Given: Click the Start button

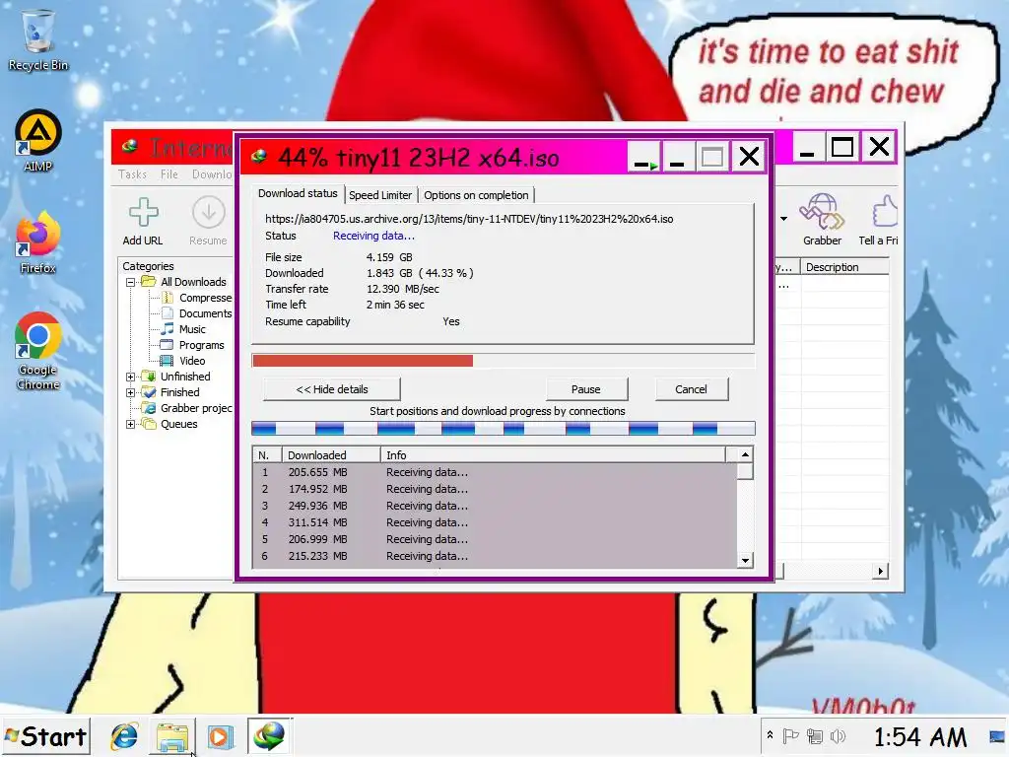Looking at the screenshot, I should [45, 736].
